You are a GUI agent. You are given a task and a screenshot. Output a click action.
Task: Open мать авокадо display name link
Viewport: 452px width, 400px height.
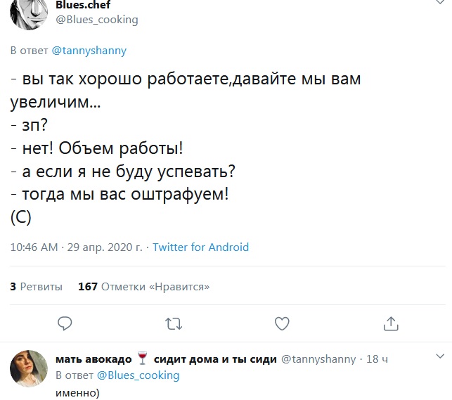166,359
